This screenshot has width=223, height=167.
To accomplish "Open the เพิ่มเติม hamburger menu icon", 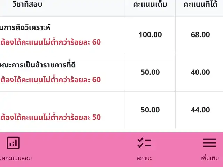I will (x=209, y=143).
